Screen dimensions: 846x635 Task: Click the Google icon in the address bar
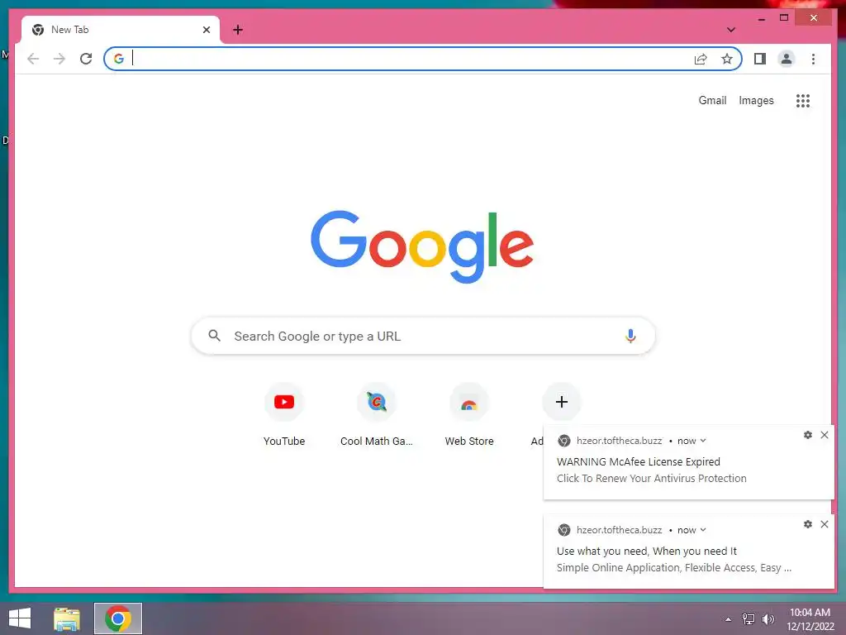(119, 59)
